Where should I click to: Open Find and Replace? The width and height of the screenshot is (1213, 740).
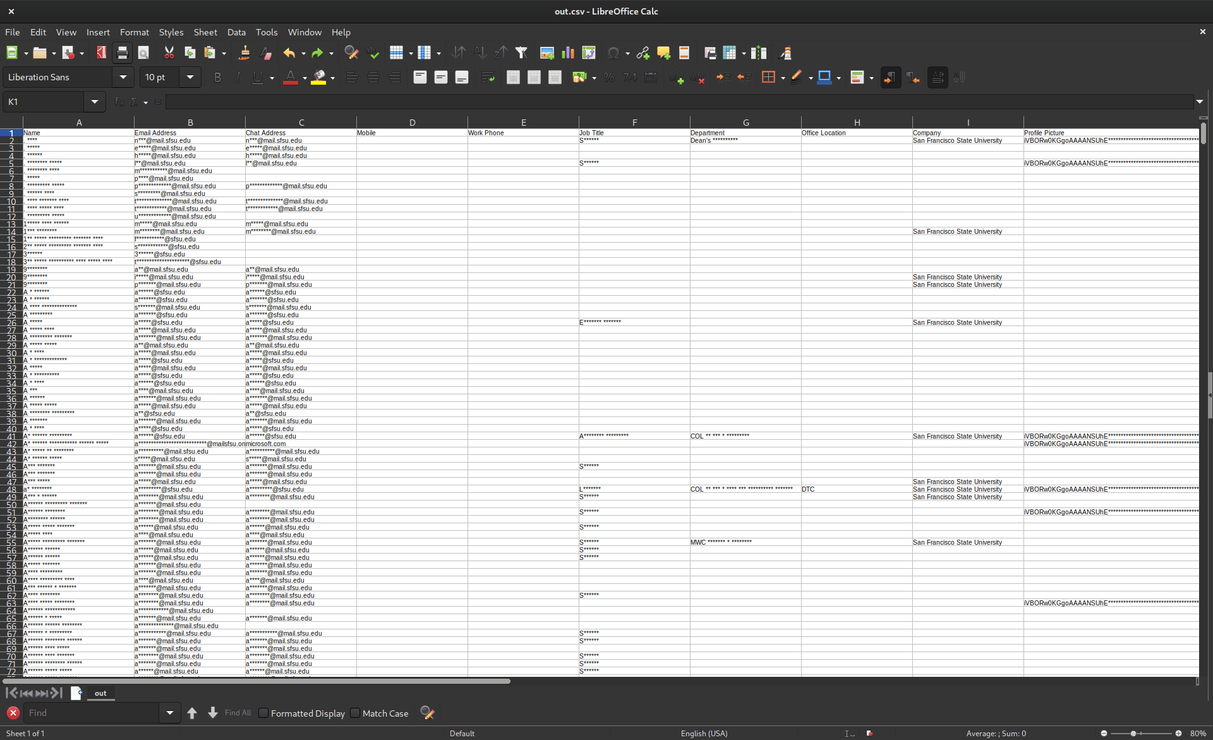[351, 53]
